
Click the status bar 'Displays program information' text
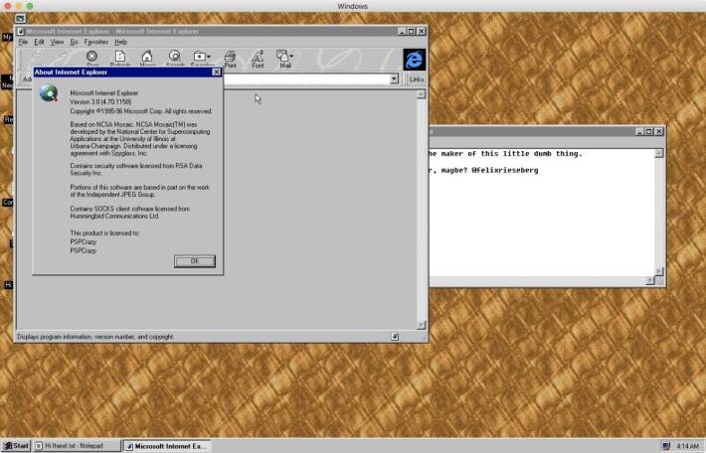click(95, 337)
